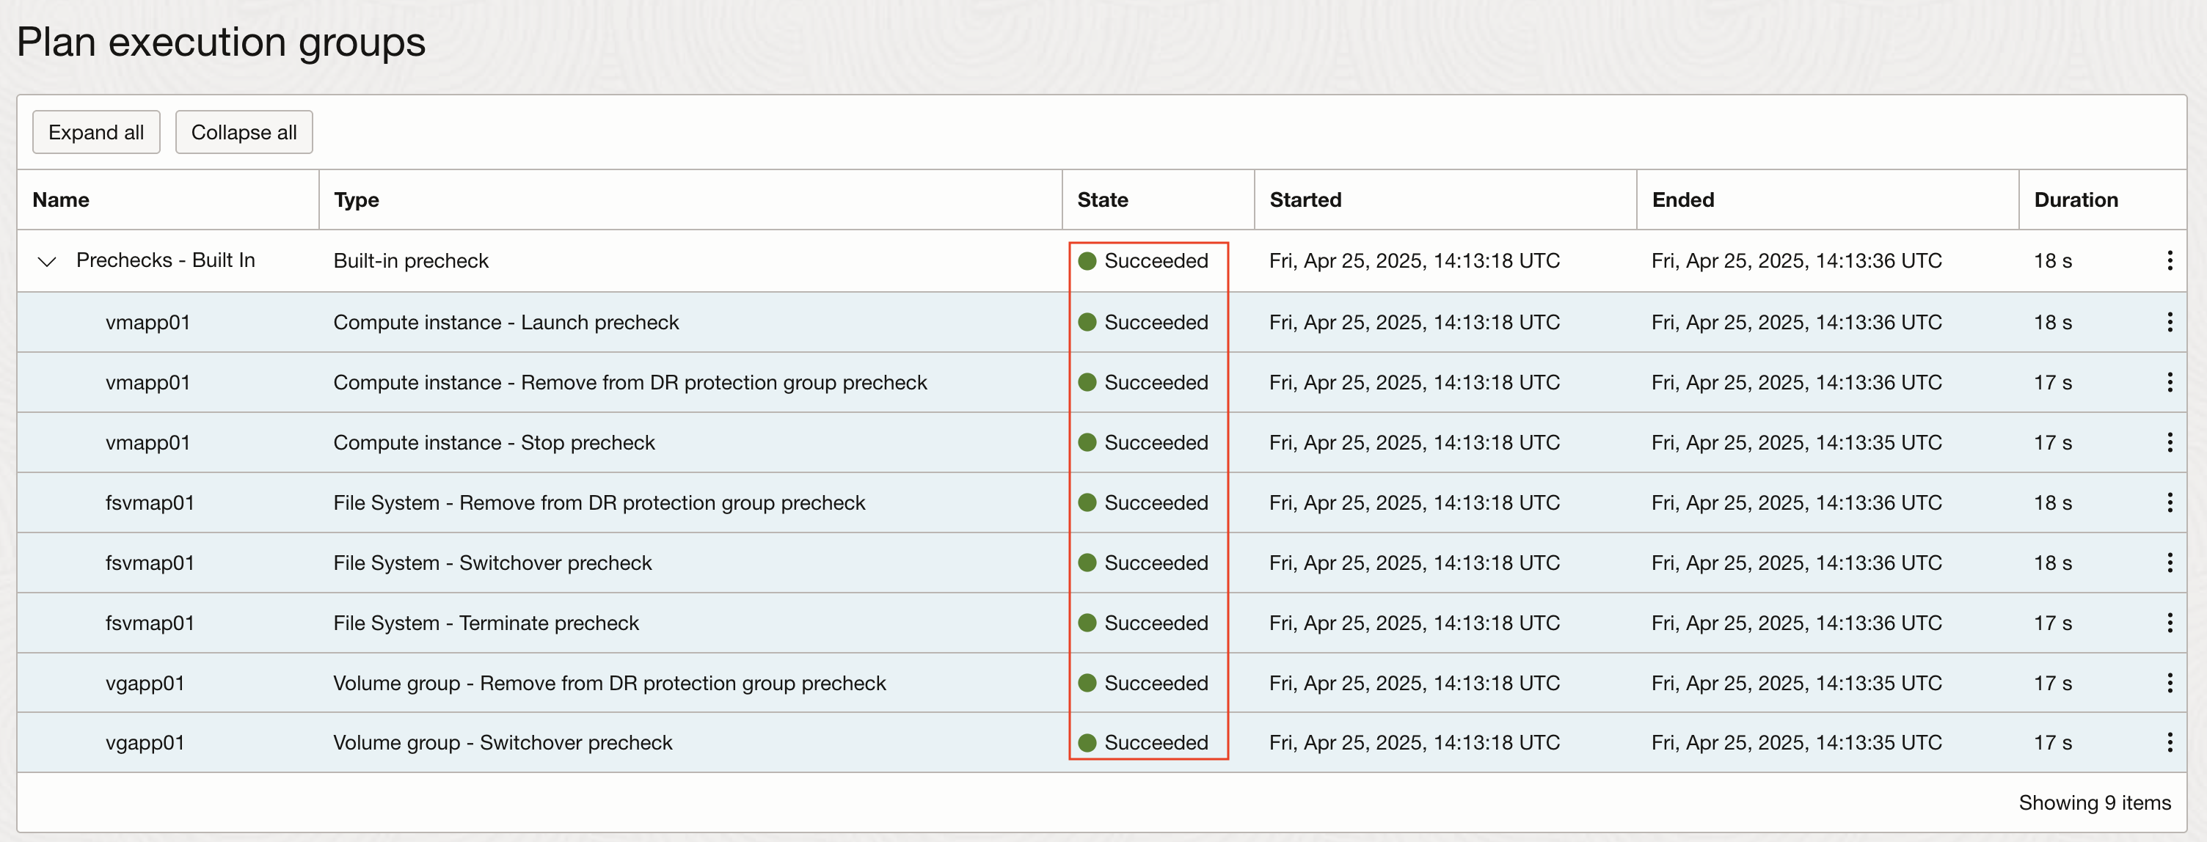Click Succeeded indicator on Volume group Switchover row
The width and height of the screenshot is (2207, 842).
(x=1088, y=743)
